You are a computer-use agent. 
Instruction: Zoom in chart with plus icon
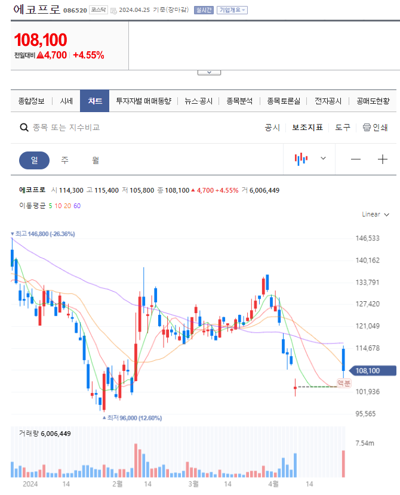(383, 159)
